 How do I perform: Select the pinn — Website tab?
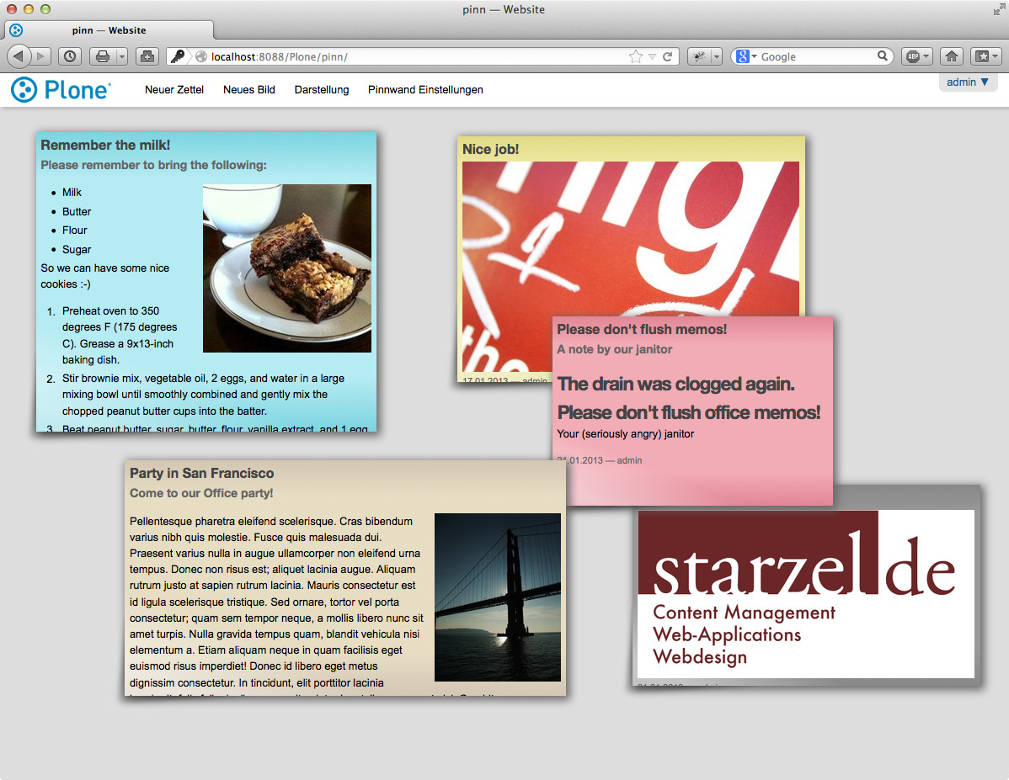click(x=109, y=30)
